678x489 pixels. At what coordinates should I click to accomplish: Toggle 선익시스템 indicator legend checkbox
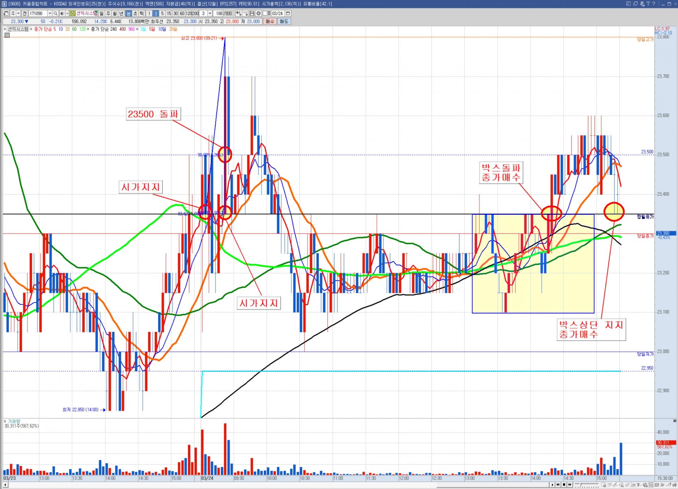[x=5, y=29]
